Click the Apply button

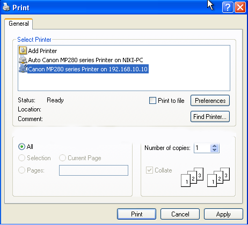[x=223, y=214]
